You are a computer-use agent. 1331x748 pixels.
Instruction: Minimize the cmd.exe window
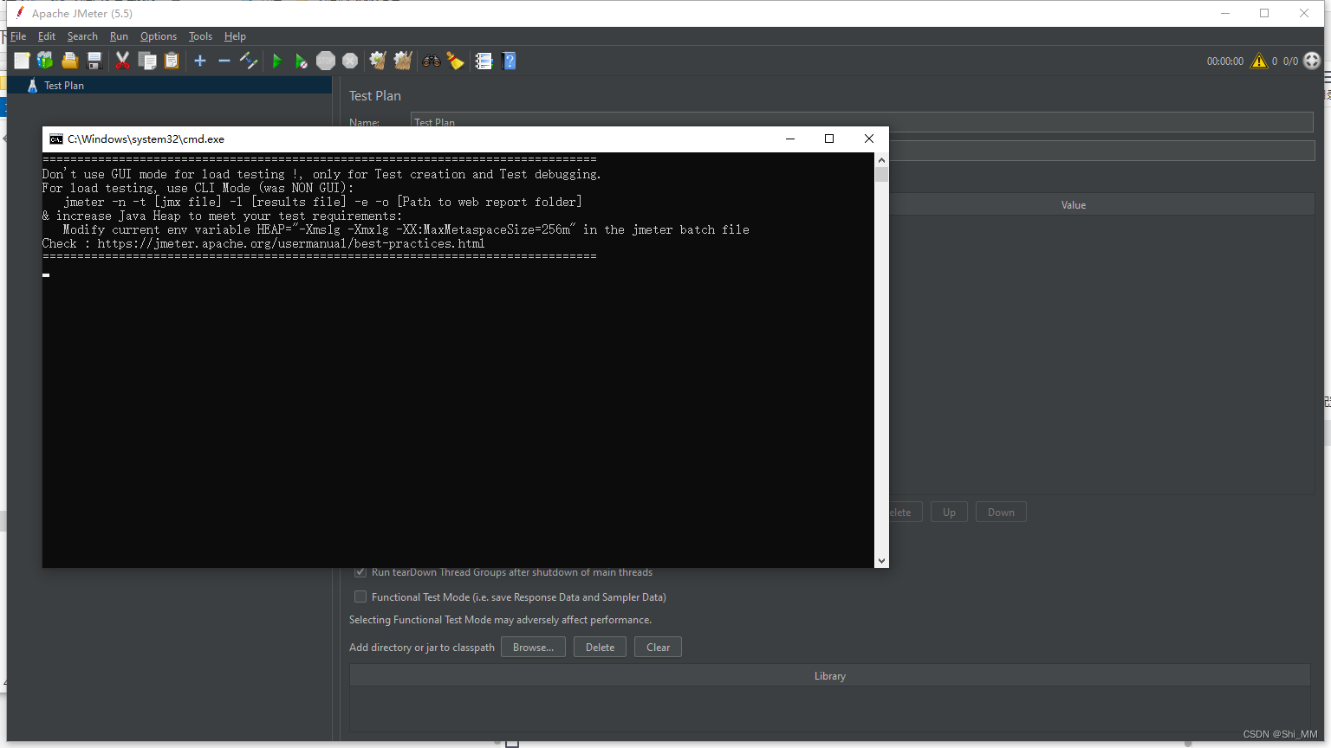tap(790, 139)
